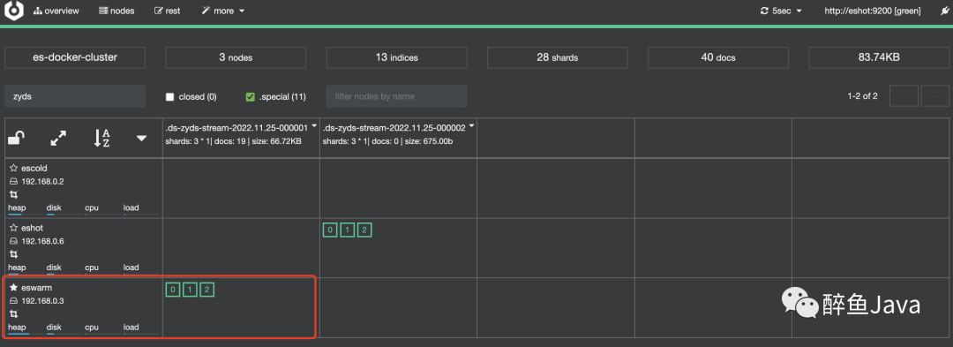Screen dimensions: 953x347
Task: Click the crop icon under eshot
Action: point(13,254)
